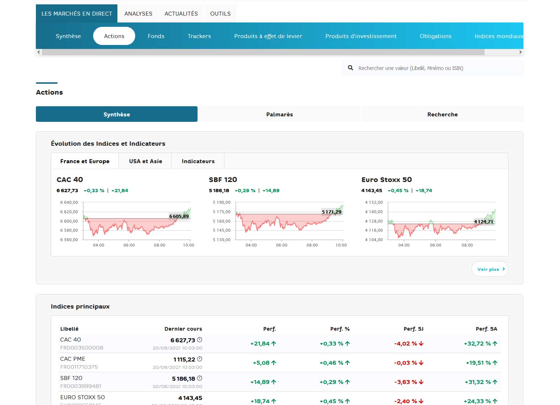Open the ACTUALITÉS top menu
The height and width of the screenshot is (405, 560).
click(x=181, y=14)
